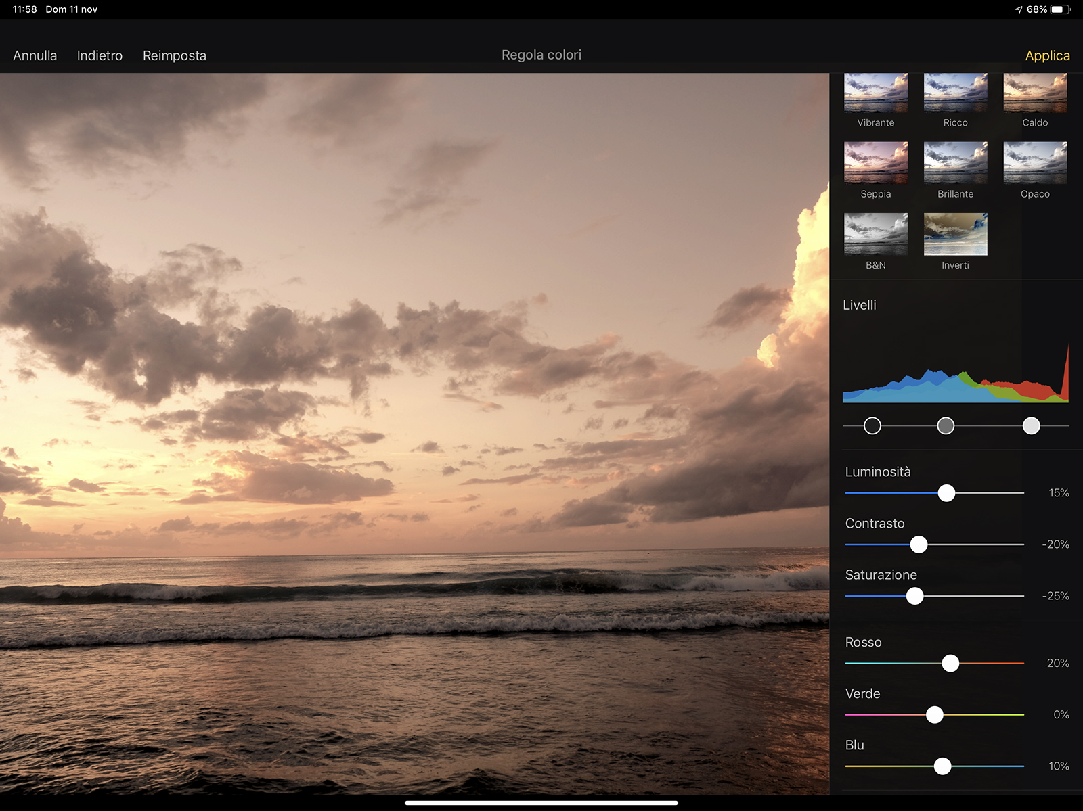Click the Contrasto slider knob

click(x=919, y=544)
